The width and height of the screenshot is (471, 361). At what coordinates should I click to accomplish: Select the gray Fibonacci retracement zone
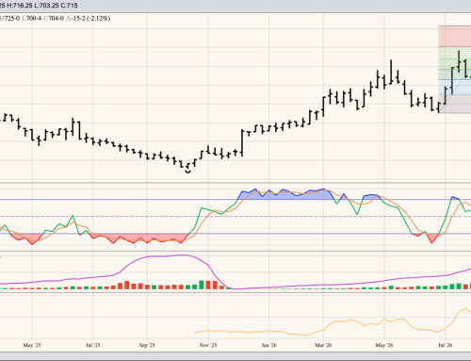(455, 104)
